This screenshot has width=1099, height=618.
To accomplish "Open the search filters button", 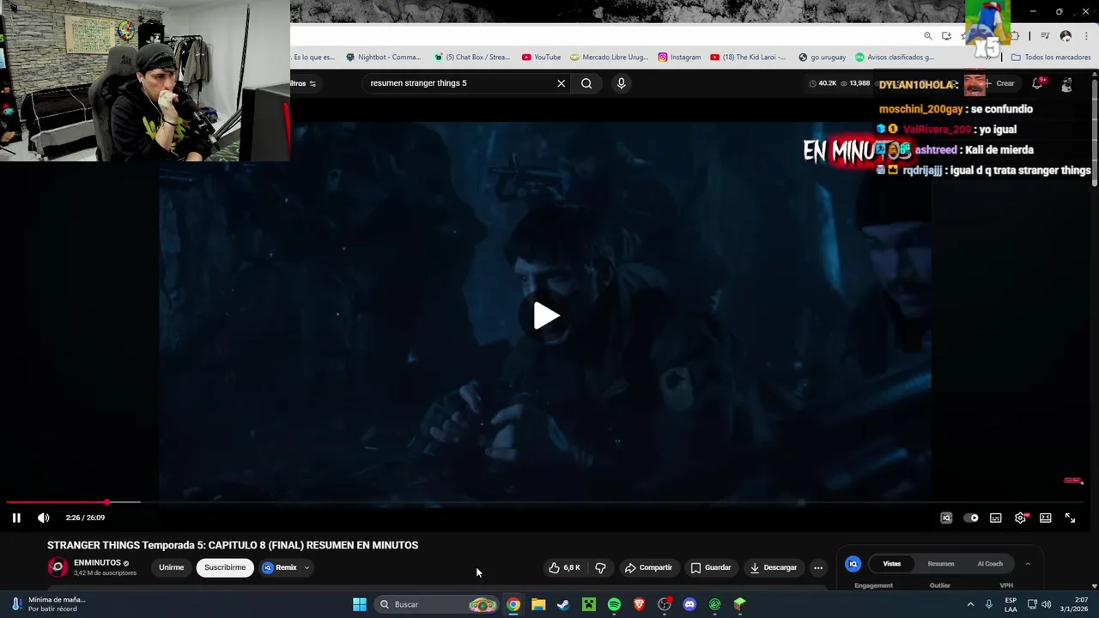I will (x=304, y=83).
